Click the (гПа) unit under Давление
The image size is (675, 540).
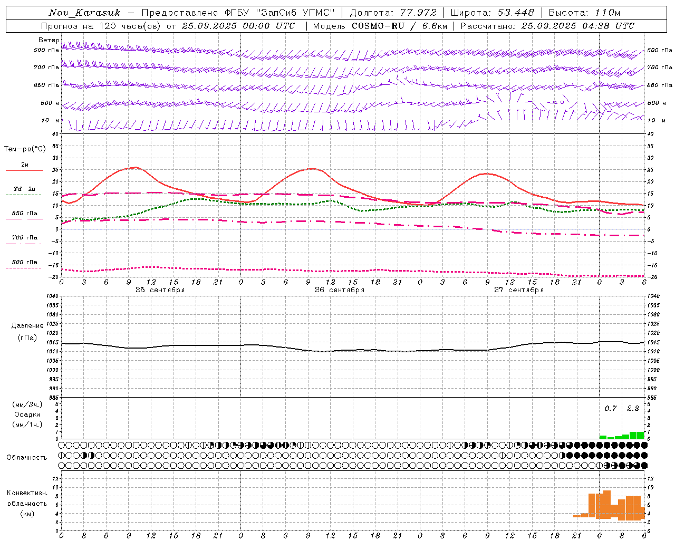coord(27,338)
